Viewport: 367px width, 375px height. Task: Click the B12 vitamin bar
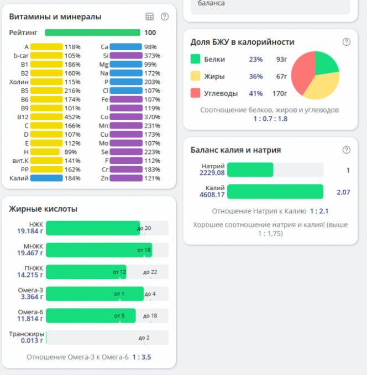[x=47, y=116]
